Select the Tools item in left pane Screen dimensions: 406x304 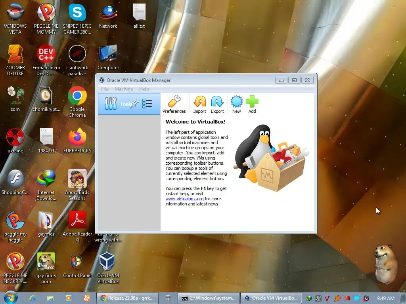[129, 104]
